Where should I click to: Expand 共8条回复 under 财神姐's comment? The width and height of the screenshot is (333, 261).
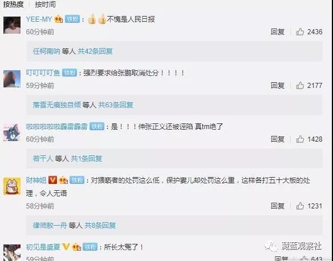tap(100, 225)
